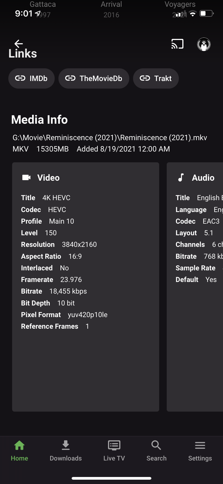Tap the Live TV icon
The width and height of the screenshot is (223, 484).
[x=114, y=445]
